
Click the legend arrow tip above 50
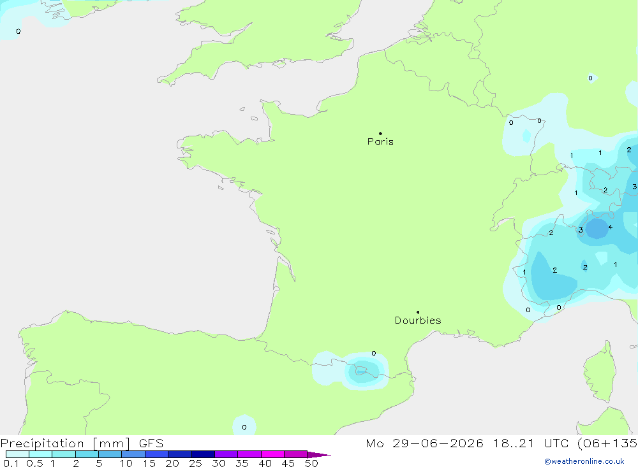pos(319,454)
